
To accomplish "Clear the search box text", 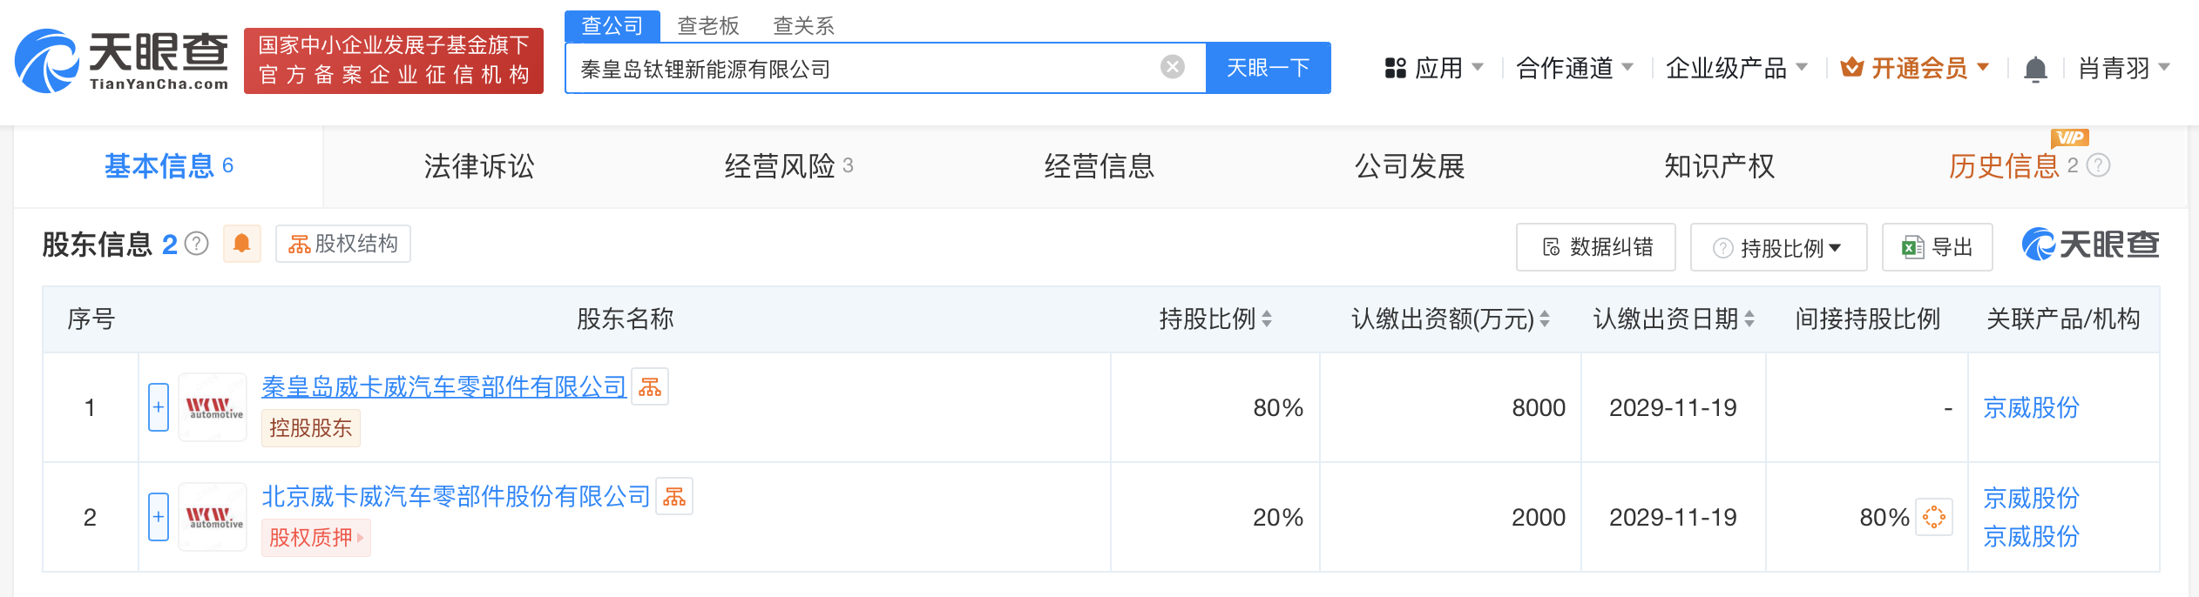I will coord(1173,67).
